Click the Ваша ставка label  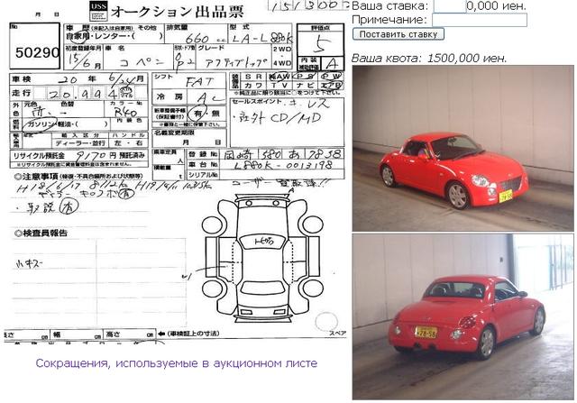tap(390, 6)
